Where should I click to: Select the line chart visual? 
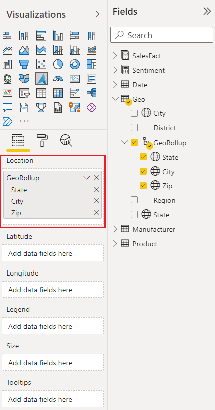tap(7, 50)
